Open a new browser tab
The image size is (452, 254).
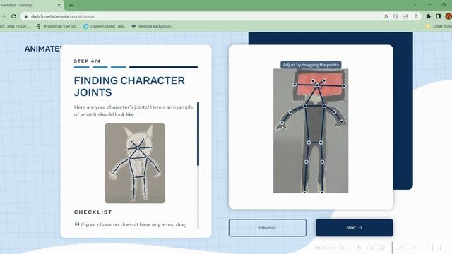(x=71, y=5)
